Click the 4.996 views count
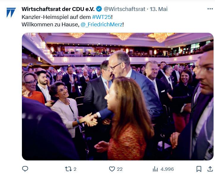This screenshot has width=215, height=174. 167,169
